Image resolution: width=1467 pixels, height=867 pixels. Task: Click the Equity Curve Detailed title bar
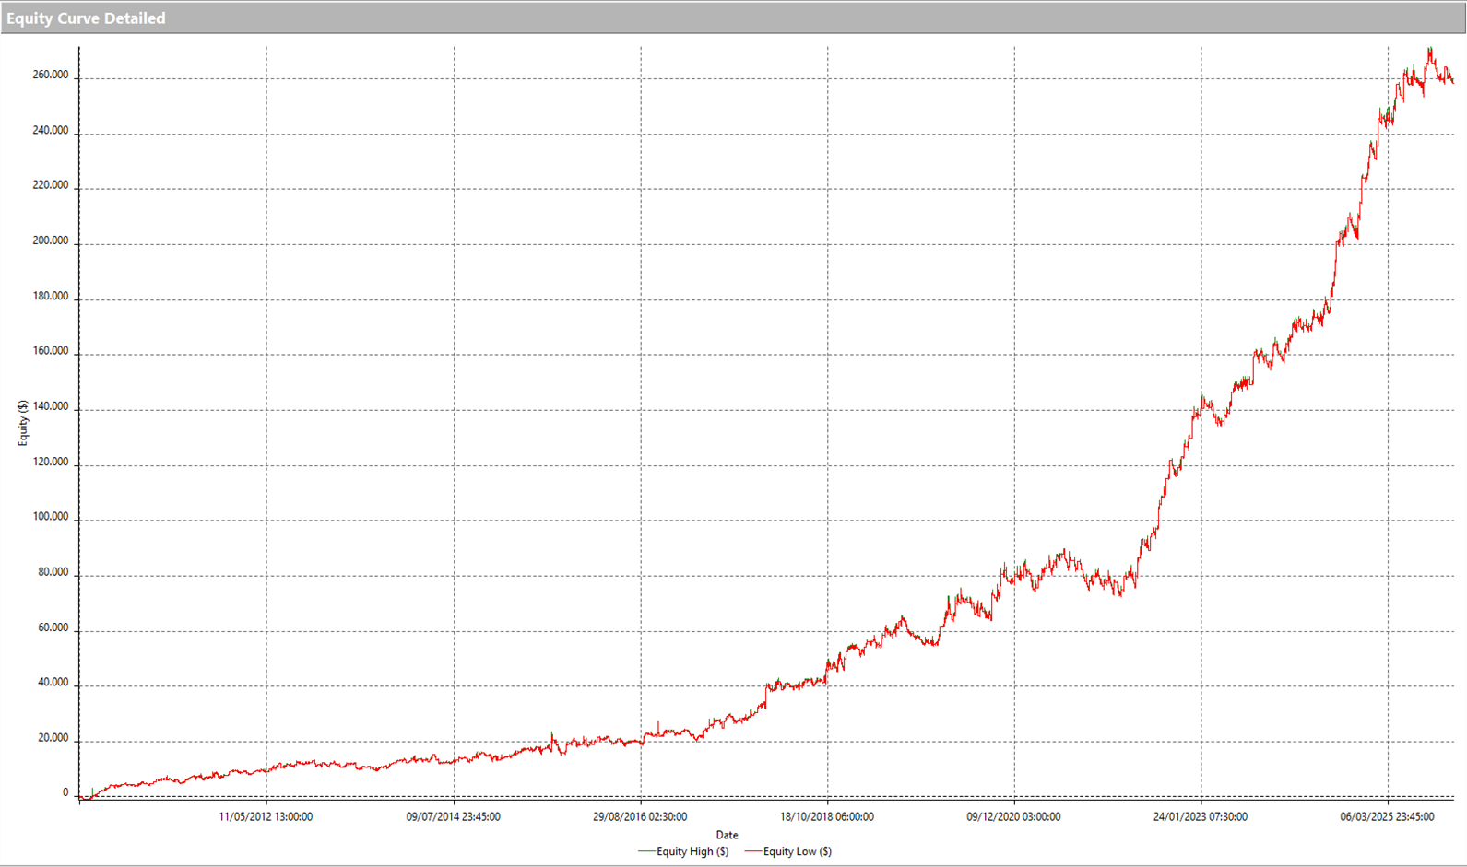(86, 18)
